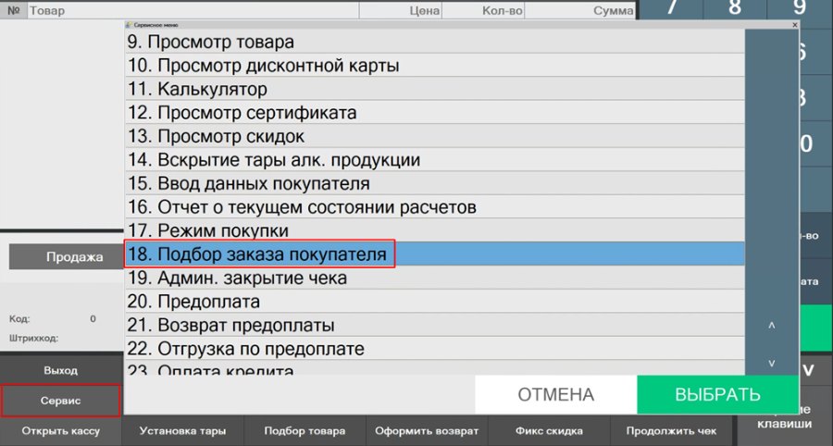Click the ОТМЕНА button
The height and width of the screenshot is (446, 833).
(x=555, y=394)
